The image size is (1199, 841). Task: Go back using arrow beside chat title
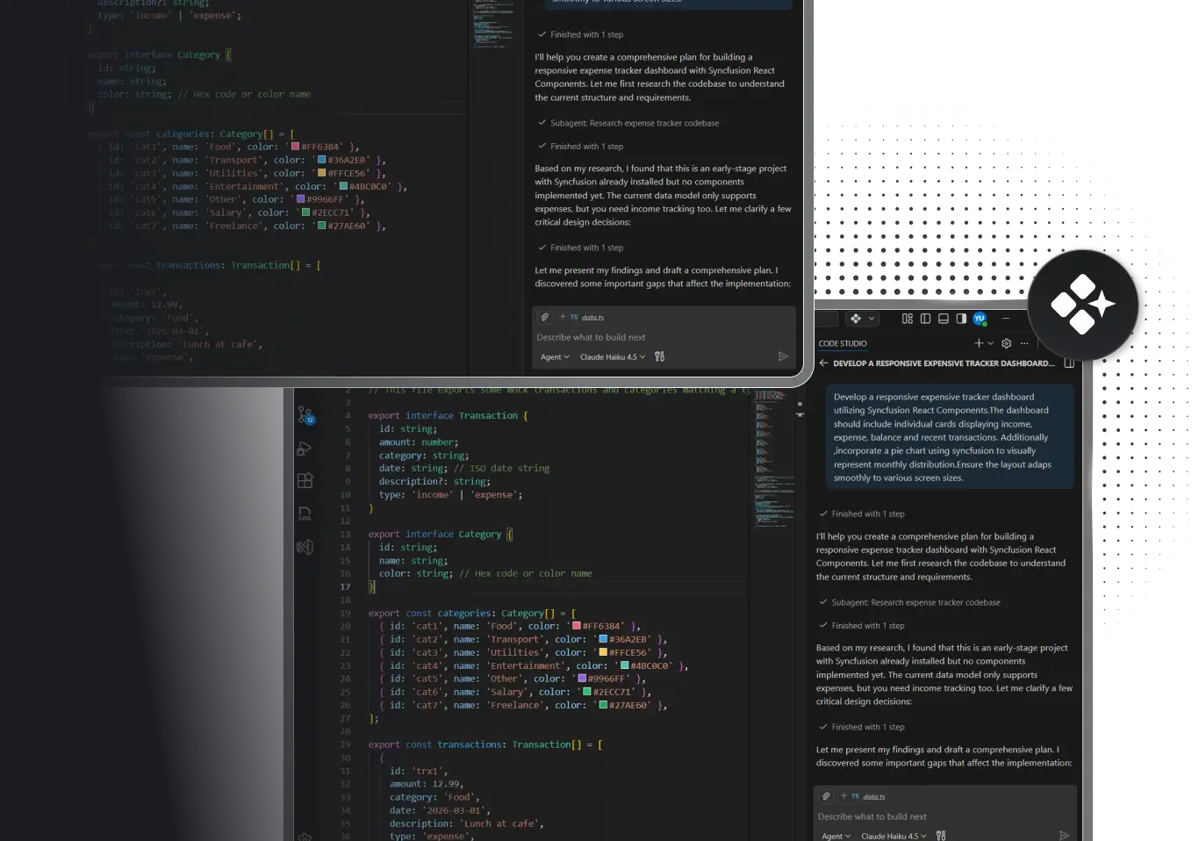[823, 363]
